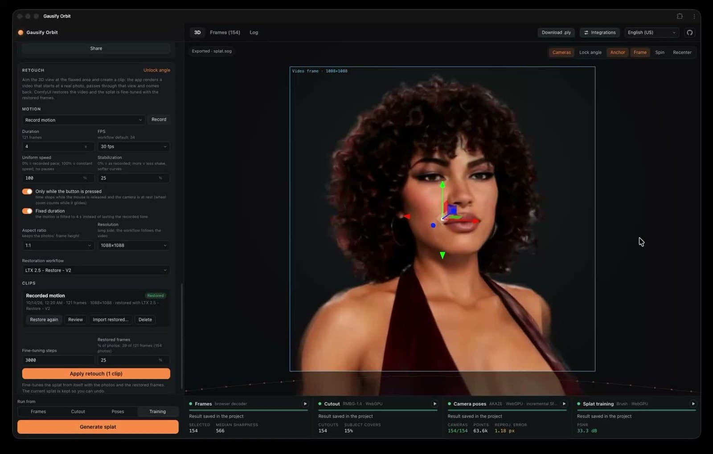Image resolution: width=713 pixels, height=454 pixels.
Task: Click the Review clip button
Action: [75, 320]
